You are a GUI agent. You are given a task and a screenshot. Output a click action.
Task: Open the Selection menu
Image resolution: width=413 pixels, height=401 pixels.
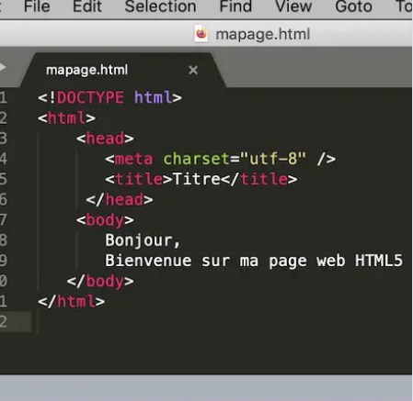pyautogui.click(x=160, y=6)
